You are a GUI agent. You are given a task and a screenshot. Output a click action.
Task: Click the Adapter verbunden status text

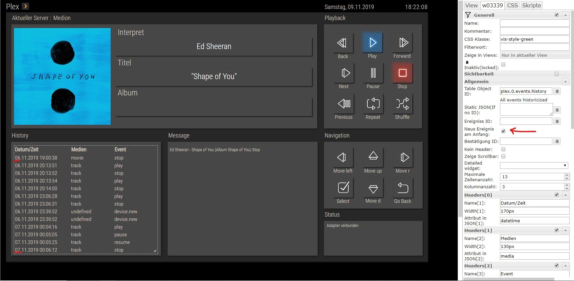point(342,226)
